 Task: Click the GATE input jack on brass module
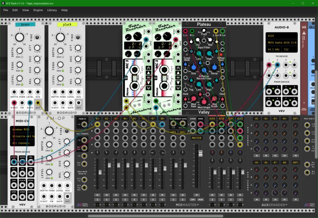click(30, 103)
